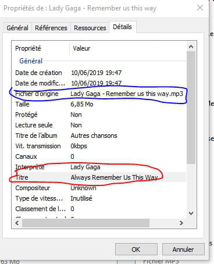Cancel with the Annuler button
The image size is (214, 264).
183,249
